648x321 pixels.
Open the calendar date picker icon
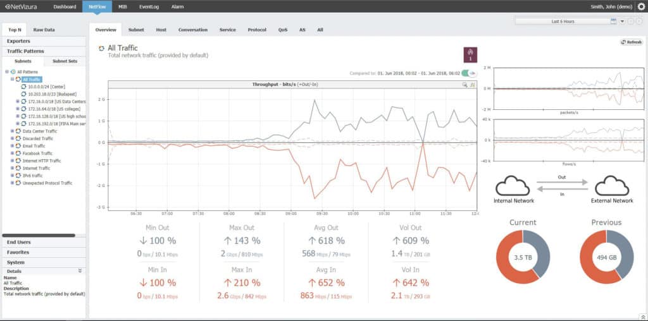(613, 21)
